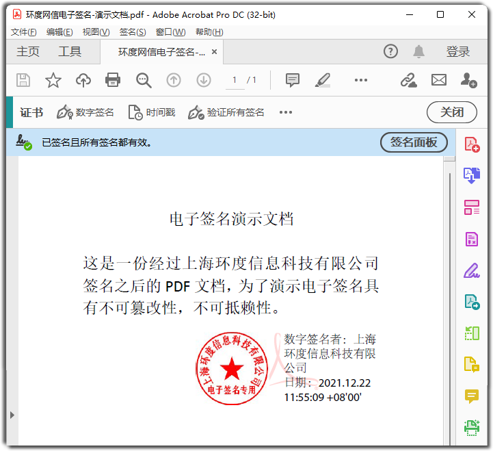Print the document
The width and height of the screenshot is (493, 451).
[113, 80]
